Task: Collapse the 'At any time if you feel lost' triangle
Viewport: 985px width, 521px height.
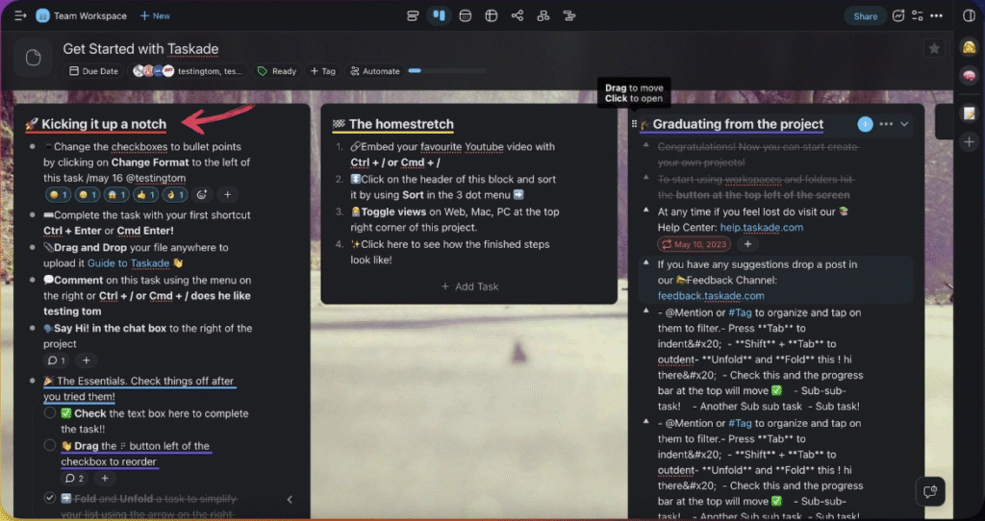Action: tap(645, 211)
